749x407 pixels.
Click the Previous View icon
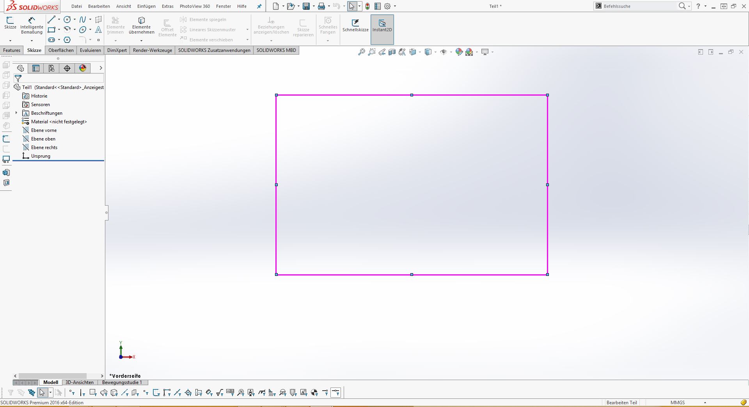click(382, 52)
